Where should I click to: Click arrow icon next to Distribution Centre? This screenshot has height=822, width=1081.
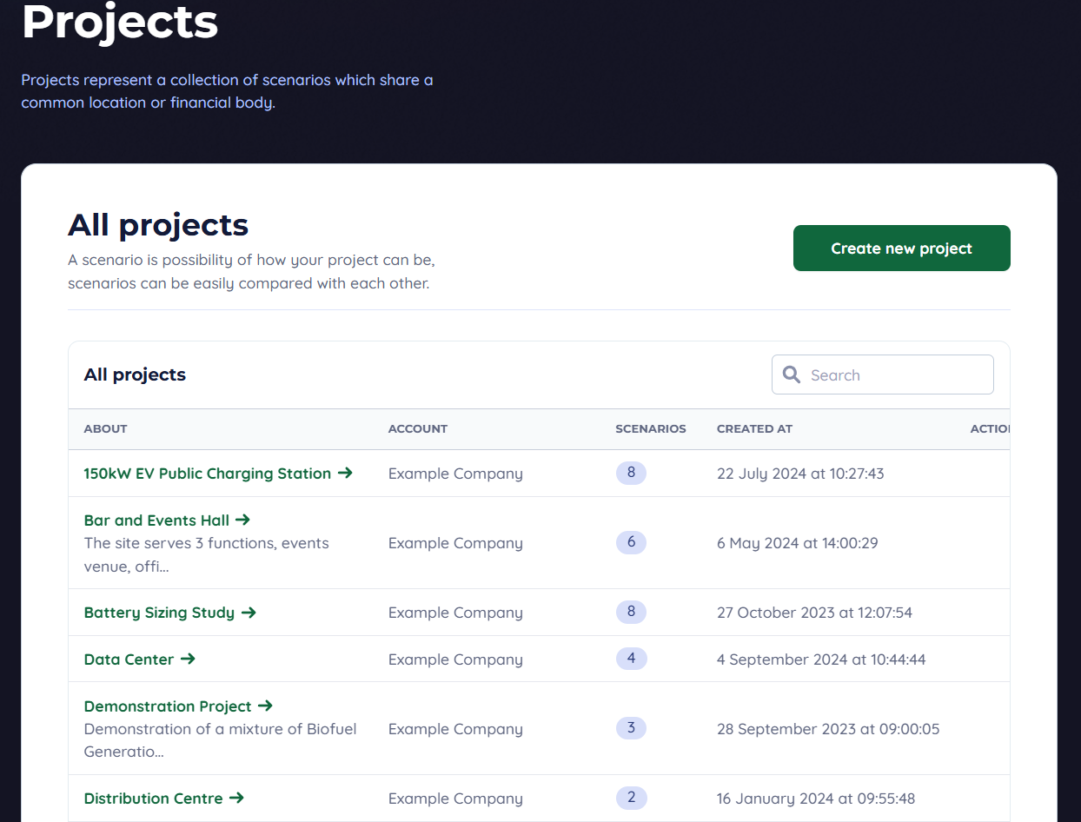coord(236,799)
